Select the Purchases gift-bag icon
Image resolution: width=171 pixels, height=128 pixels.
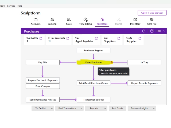[102, 19]
